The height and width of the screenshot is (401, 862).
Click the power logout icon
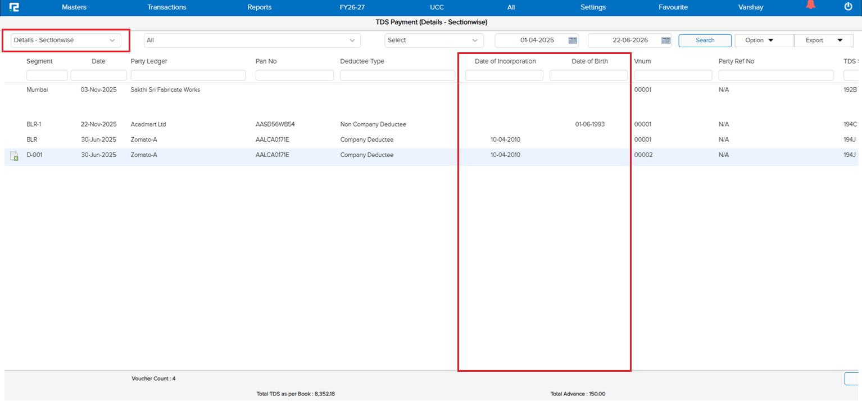(849, 7)
